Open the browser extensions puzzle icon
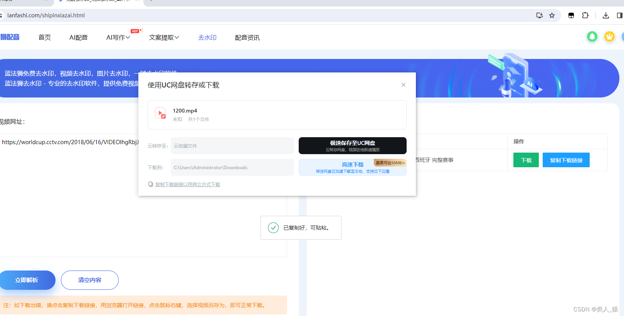624x316 pixels. [x=585, y=15]
